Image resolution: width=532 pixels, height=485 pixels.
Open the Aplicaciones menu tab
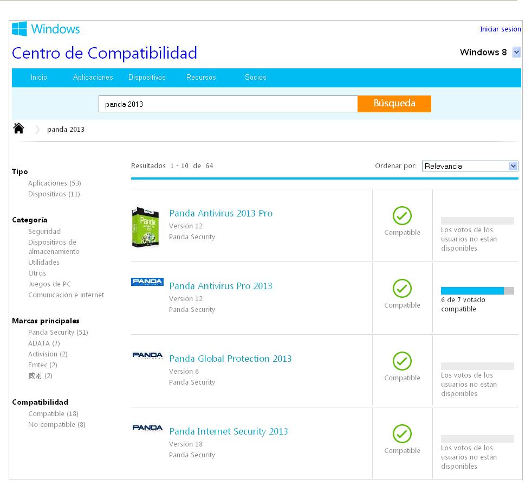tap(93, 78)
